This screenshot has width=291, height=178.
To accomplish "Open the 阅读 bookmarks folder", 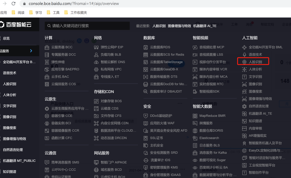I will pyautogui.click(x=18, y=12).
